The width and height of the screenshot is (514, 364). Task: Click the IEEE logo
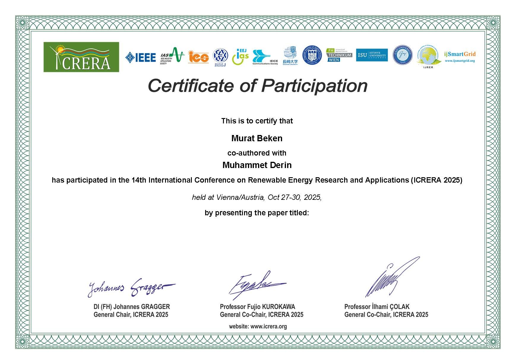click(x=140, y=57)
